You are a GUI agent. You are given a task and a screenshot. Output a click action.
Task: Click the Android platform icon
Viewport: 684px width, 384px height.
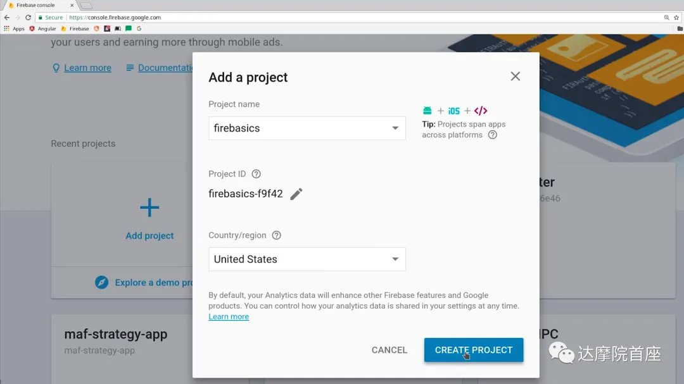427,111
